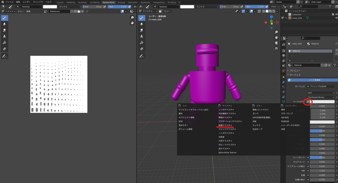Switch to solid viewport shading

(x=267, y=11)
